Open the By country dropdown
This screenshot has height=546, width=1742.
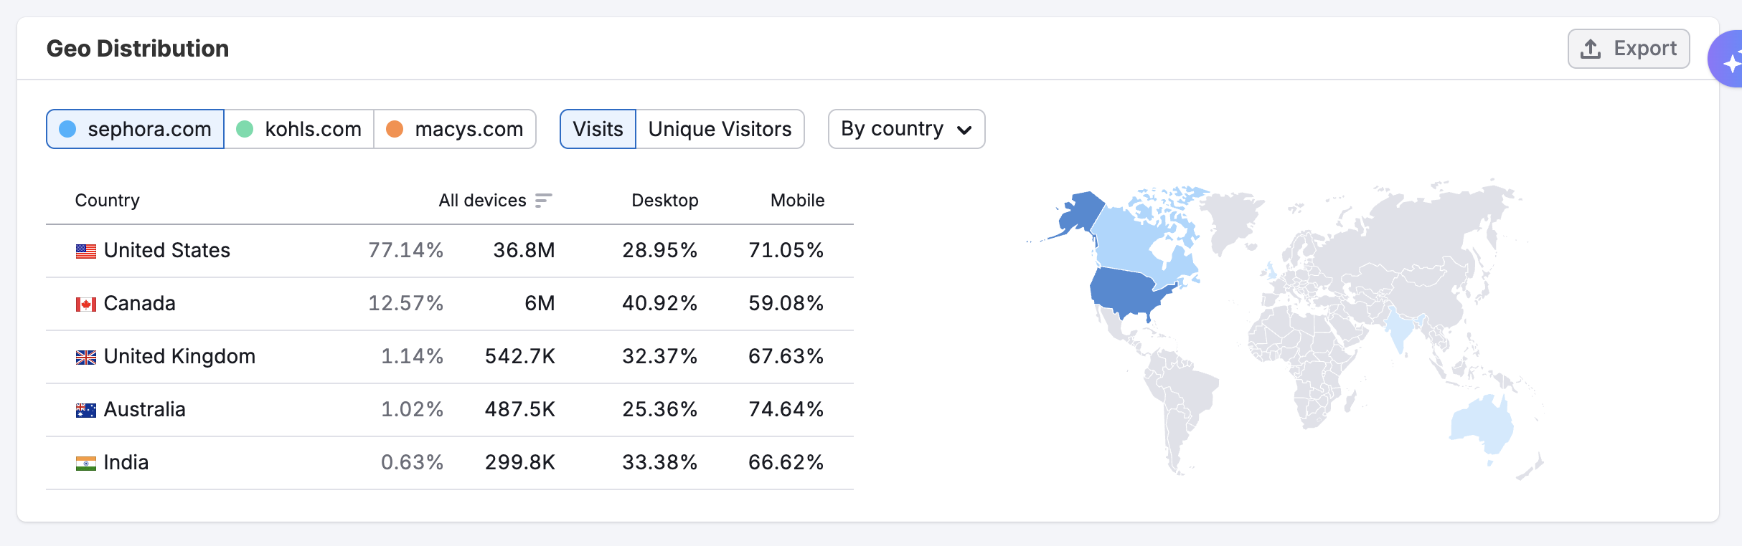point(905,129)
